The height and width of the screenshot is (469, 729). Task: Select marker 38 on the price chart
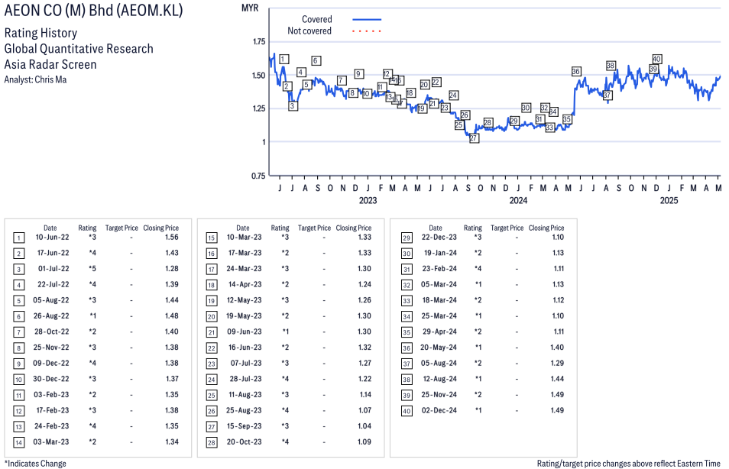click(x=611, y=66)
